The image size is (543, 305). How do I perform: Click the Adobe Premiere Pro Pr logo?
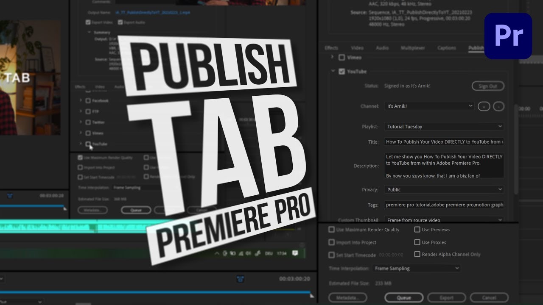[508, 36]
